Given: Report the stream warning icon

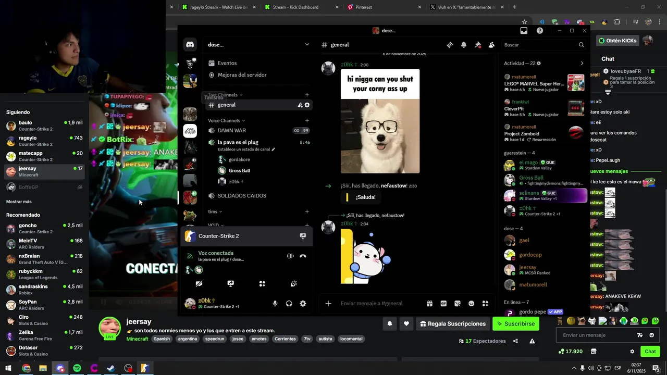Looking at the screenshot, I should click(532, 341).
